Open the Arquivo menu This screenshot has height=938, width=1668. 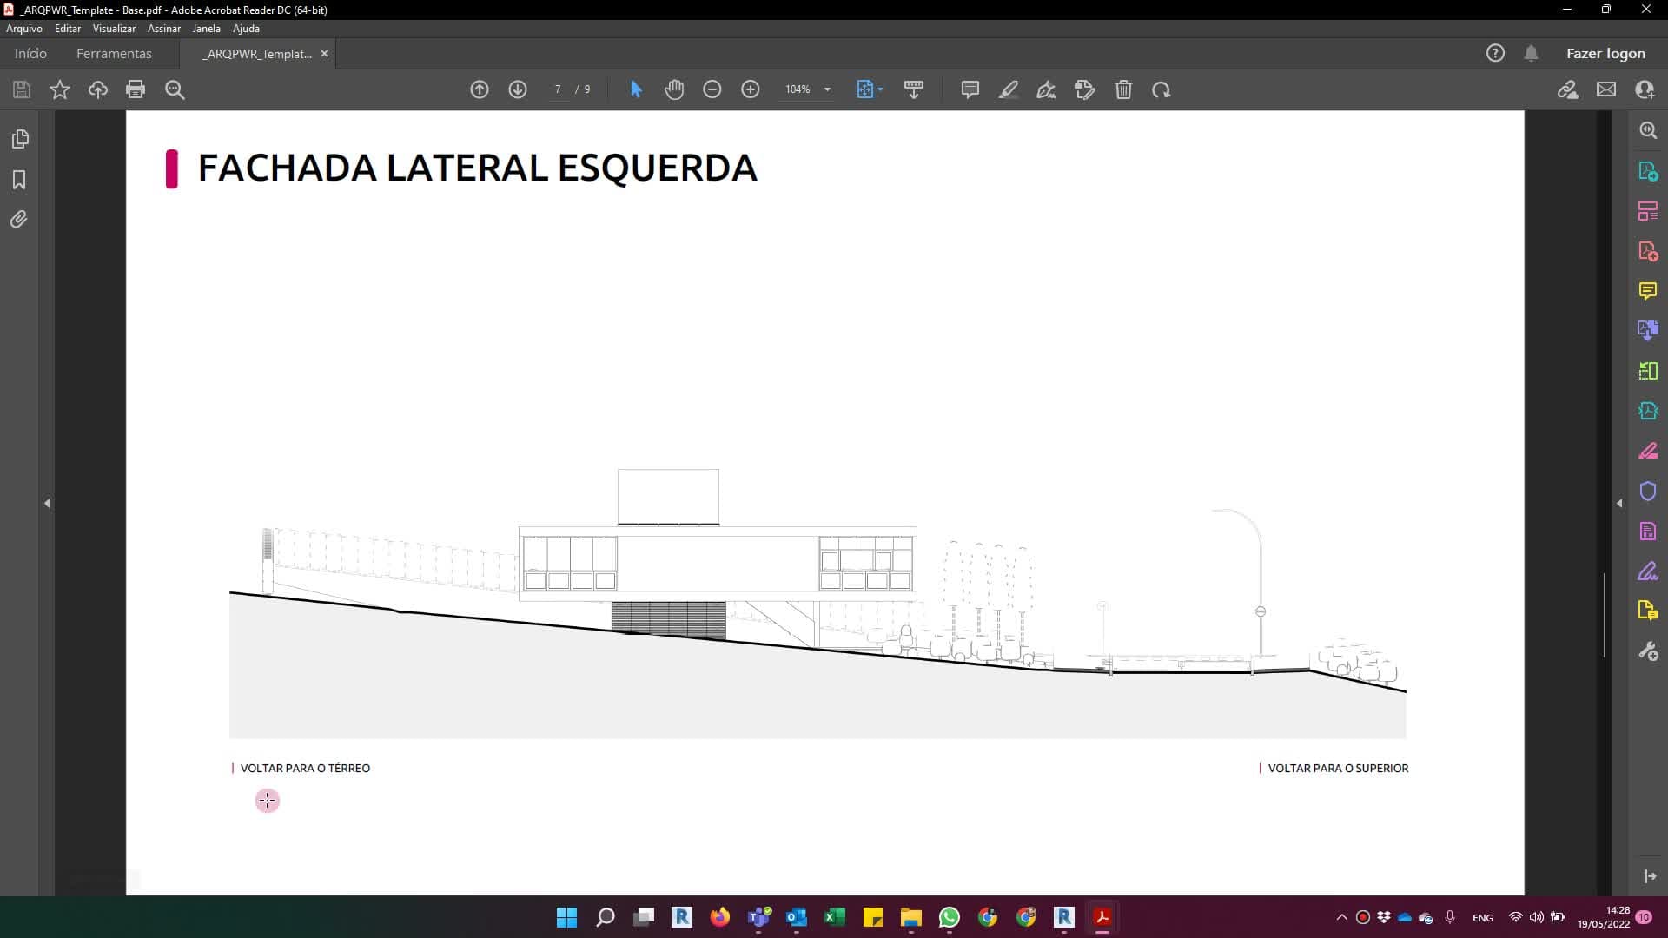(24, 29)
